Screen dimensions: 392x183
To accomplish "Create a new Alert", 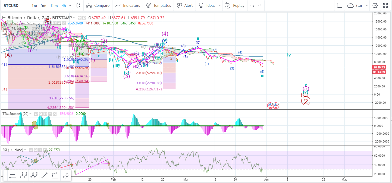I will point(185,5).
